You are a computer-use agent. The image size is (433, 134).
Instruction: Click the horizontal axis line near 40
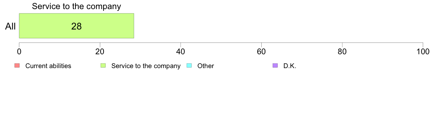point(181,43)
